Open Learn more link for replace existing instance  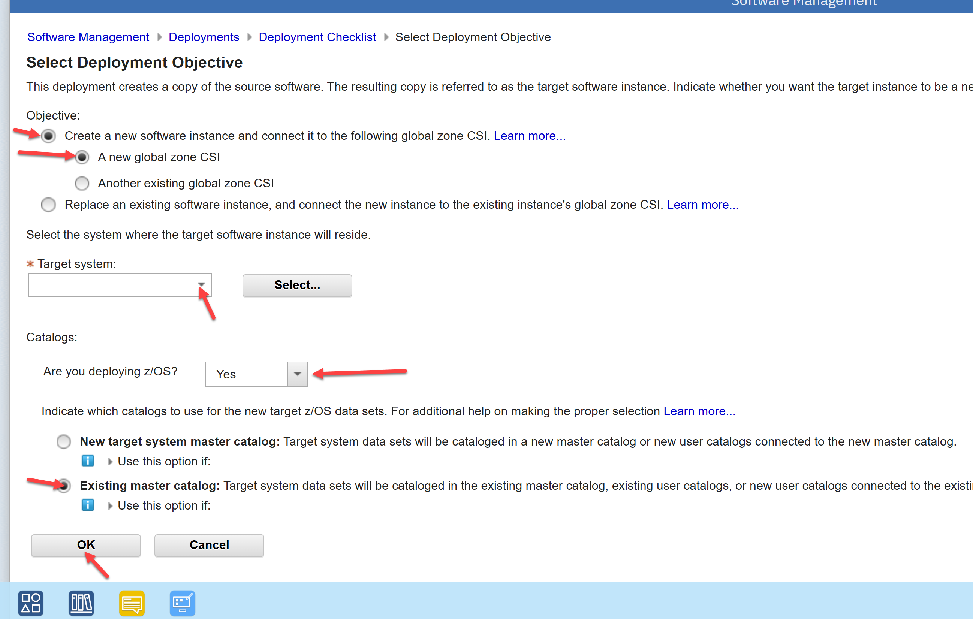pos(703,205)
